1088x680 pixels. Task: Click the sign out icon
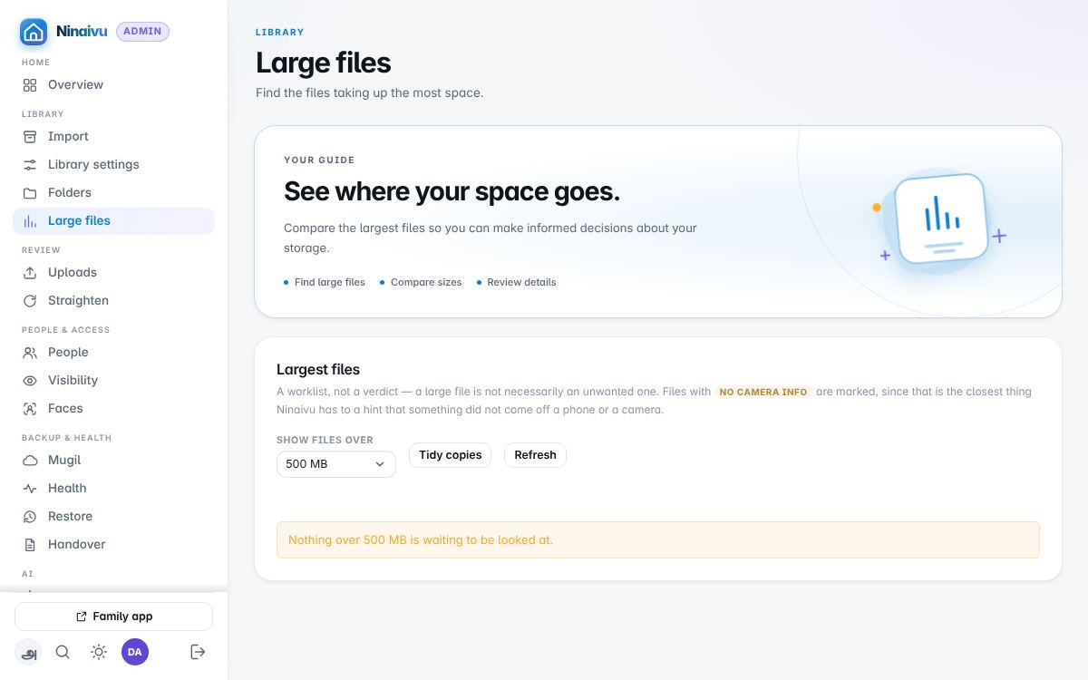pyautogui.click(x=198, y=652)
